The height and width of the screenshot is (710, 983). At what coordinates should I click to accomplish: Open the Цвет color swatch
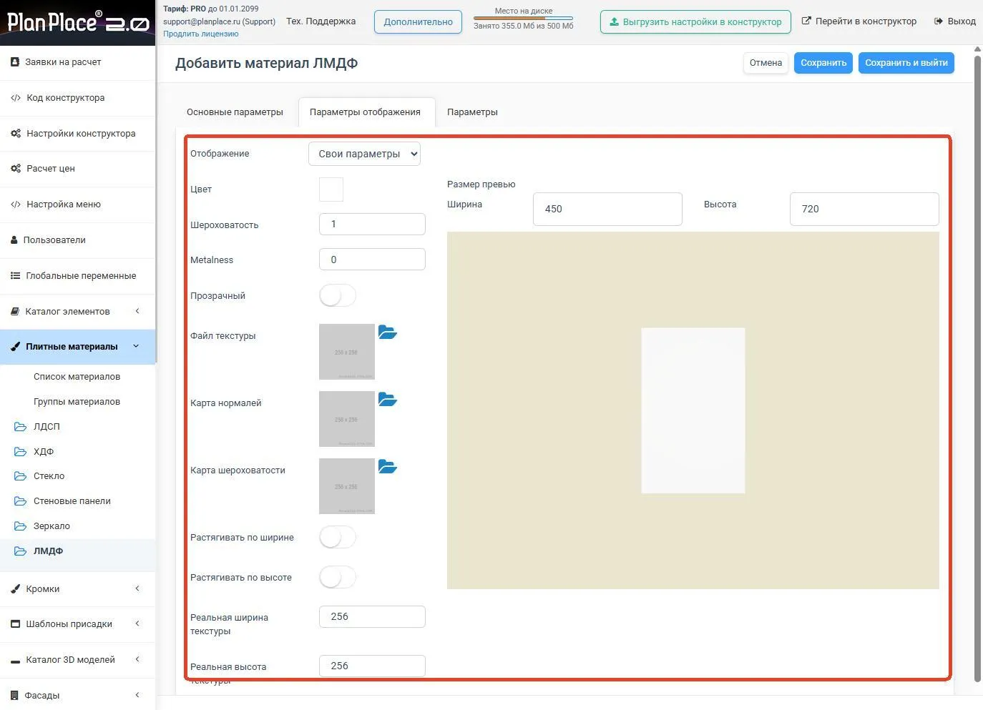pyautogui.click(x=331, y=189)
